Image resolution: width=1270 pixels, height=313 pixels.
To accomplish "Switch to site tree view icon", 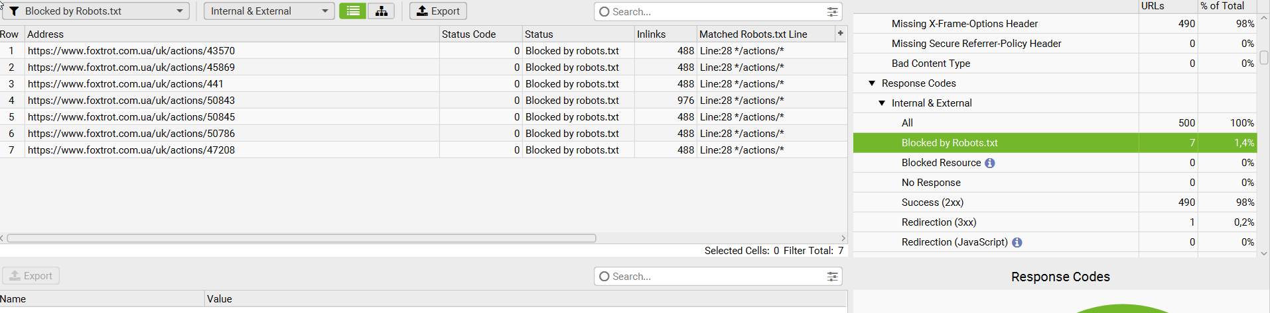I will click(x=381, y=11).
